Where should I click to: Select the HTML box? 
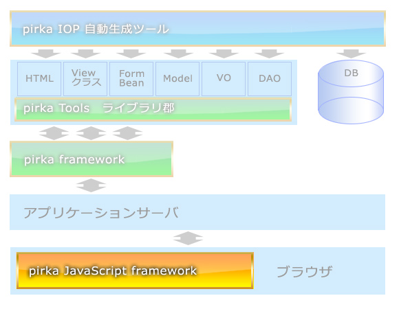39,79
